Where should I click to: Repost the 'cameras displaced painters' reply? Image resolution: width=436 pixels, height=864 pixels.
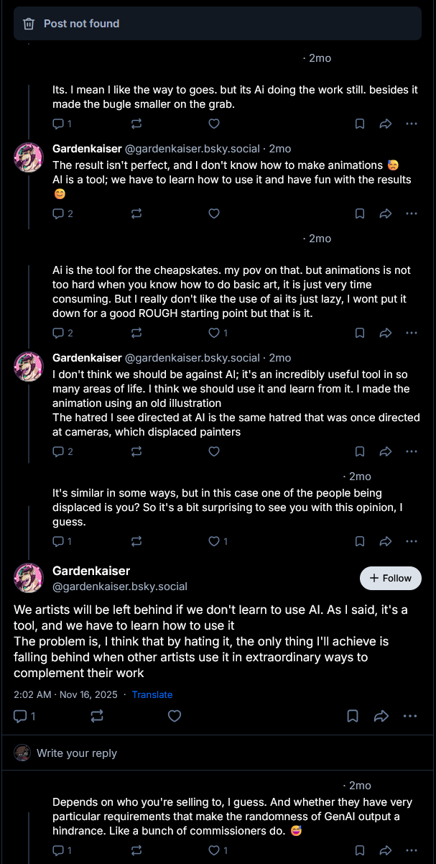136,451
